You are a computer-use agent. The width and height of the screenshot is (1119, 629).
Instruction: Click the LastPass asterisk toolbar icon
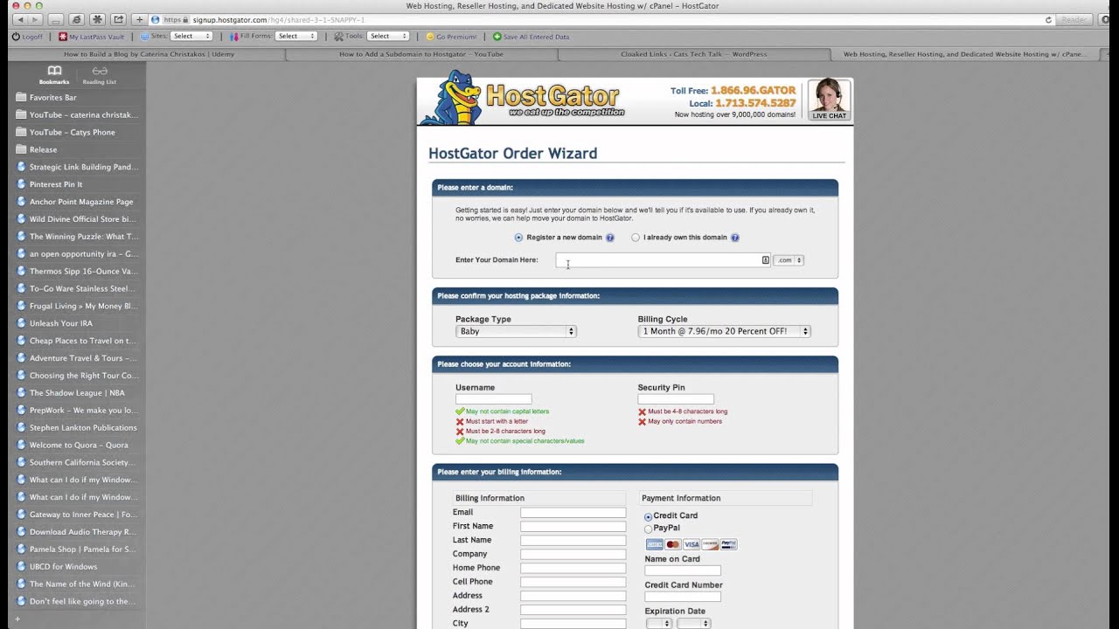(x=97, y=19)
